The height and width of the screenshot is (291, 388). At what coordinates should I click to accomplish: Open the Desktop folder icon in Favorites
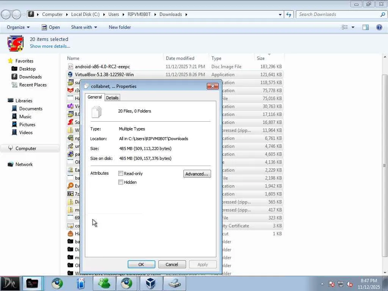[14, 69]
